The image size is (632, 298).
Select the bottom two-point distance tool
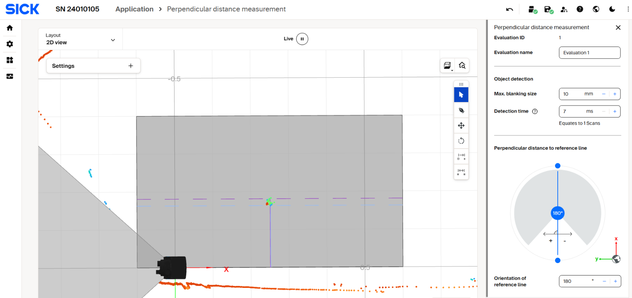coord(461,172)
